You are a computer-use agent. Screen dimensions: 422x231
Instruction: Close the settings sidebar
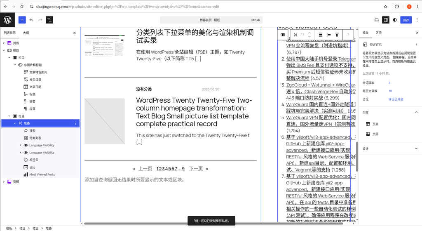click(417, 33)
